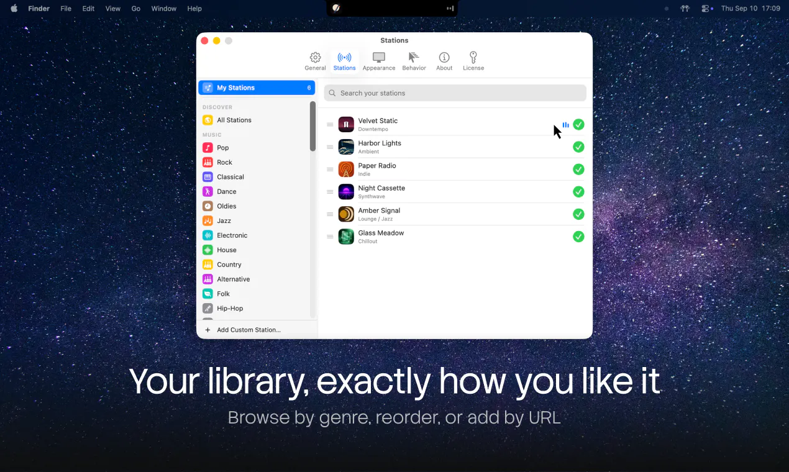The height and width of the screenshot is (472, 789).
Task: Click Add Custom Station button
Action: pos(243,330)
